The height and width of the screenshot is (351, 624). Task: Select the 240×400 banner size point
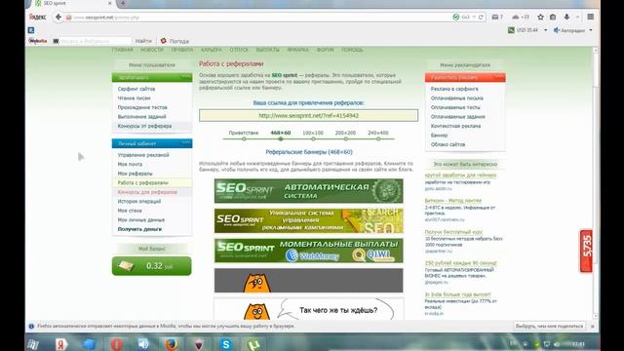click(x=377, y=138)
